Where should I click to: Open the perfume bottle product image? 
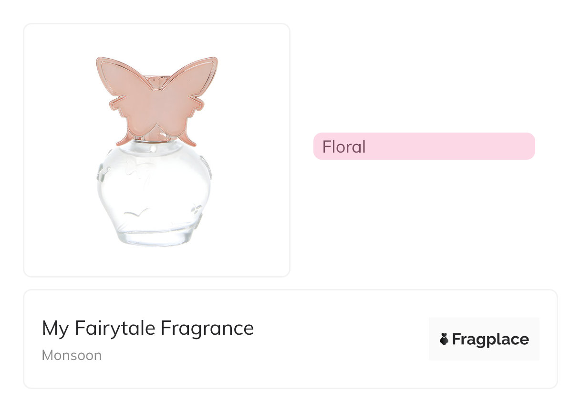[156, 150]
